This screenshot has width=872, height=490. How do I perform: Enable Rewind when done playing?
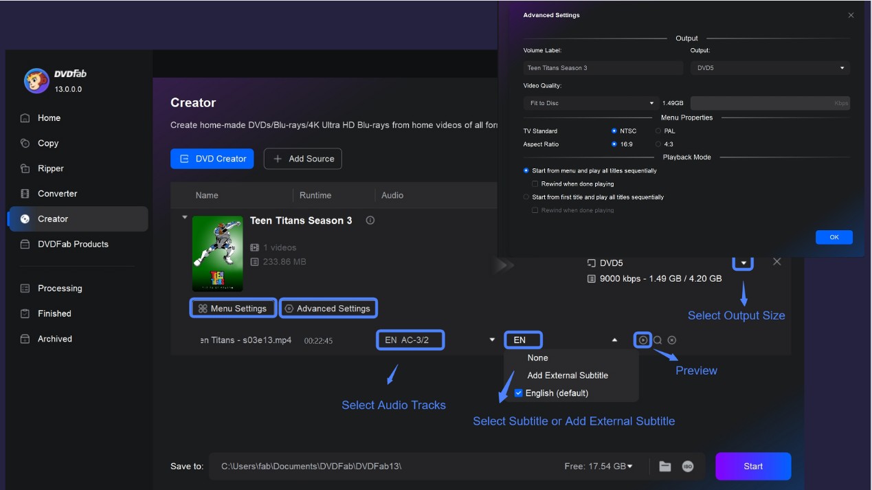point(535,183)
